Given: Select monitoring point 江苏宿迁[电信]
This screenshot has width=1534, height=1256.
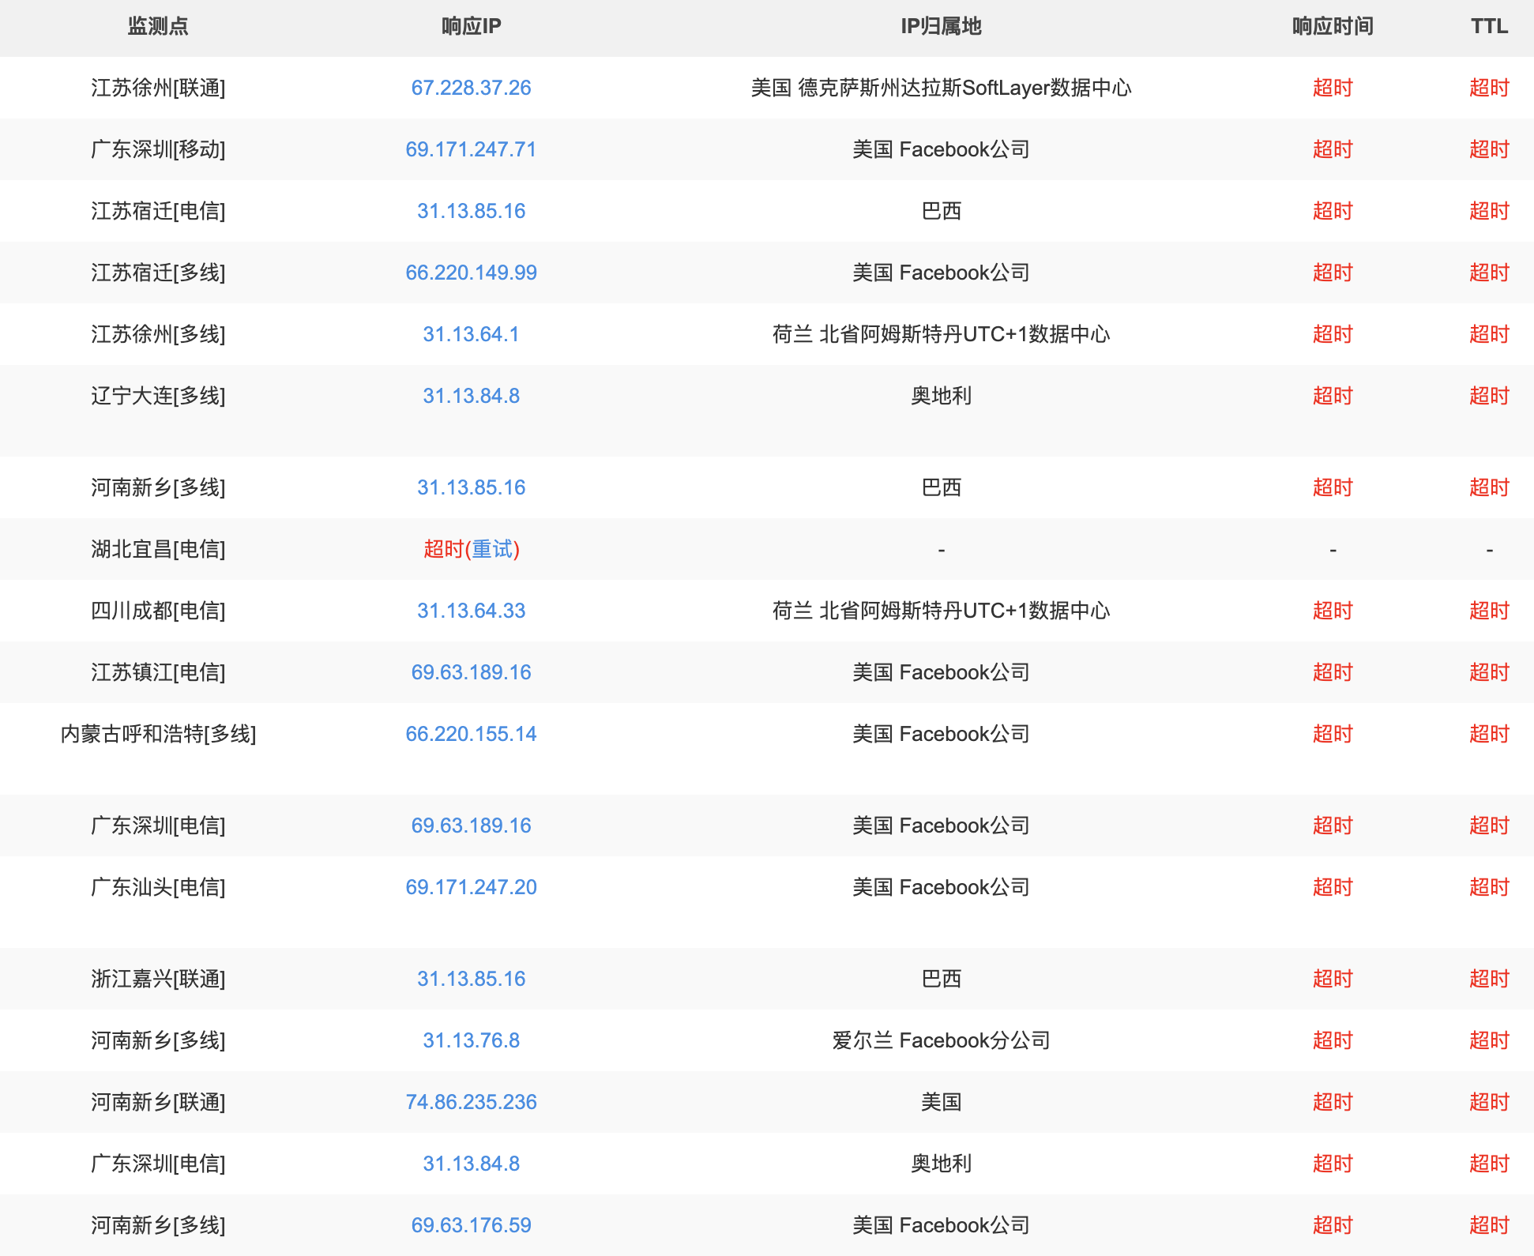Looking at the screenshot, I should coord(158,211).
